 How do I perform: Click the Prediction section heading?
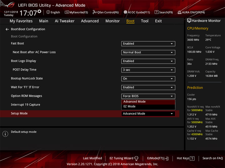coord(195,88)
